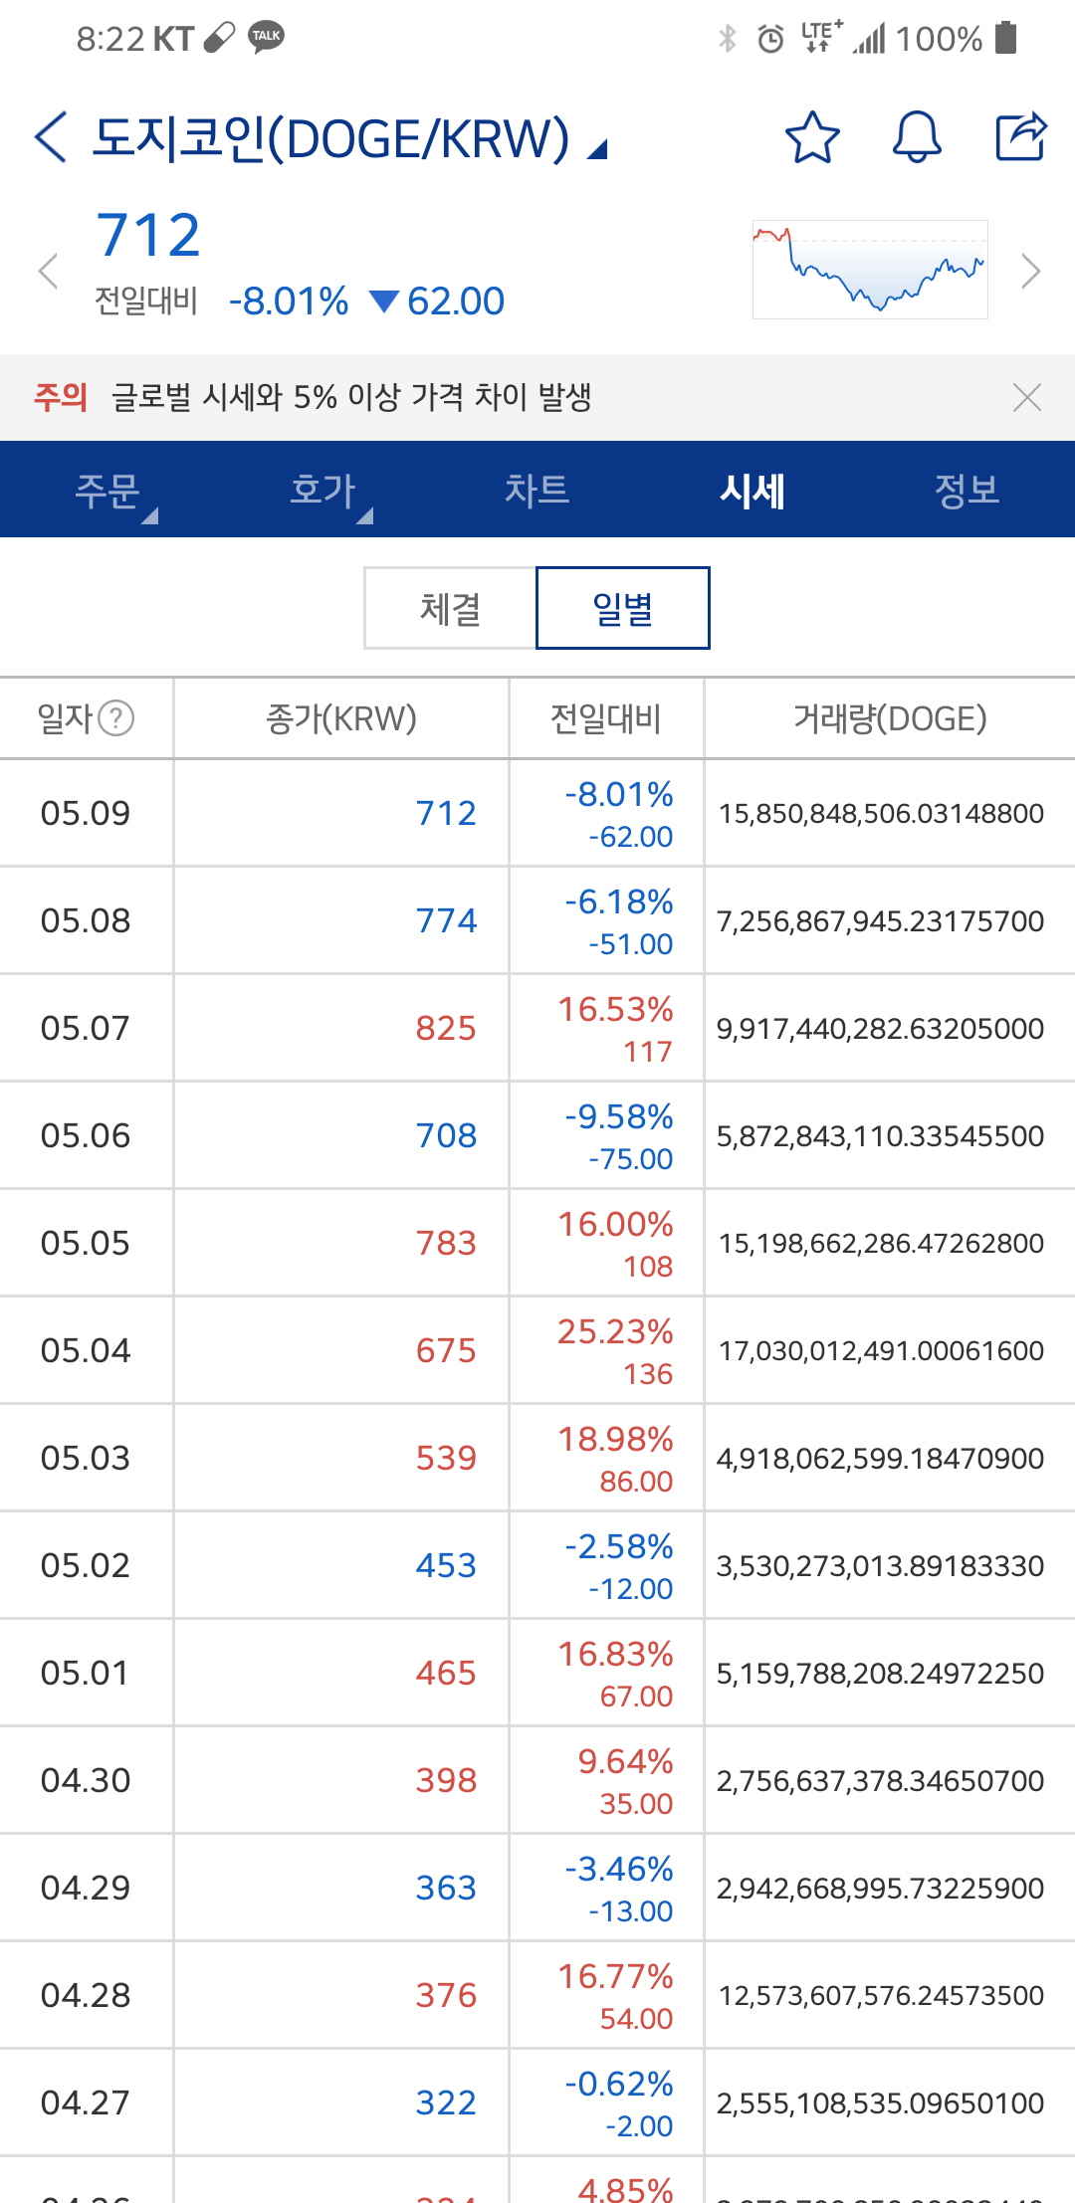Tap the 05.07 daily price row
This screenshot has height=2203, width=1075.
click(x=537, y=1028)
